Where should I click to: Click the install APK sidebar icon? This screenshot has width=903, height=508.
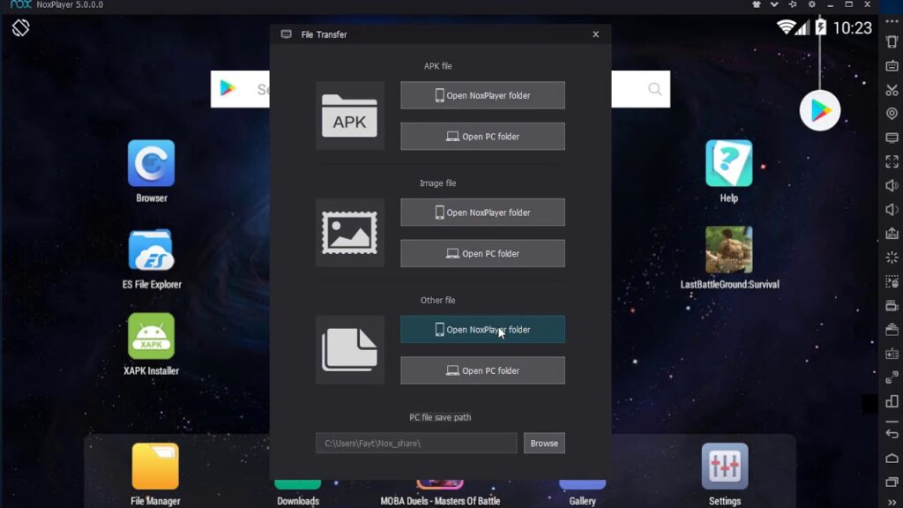coord(892,233)
